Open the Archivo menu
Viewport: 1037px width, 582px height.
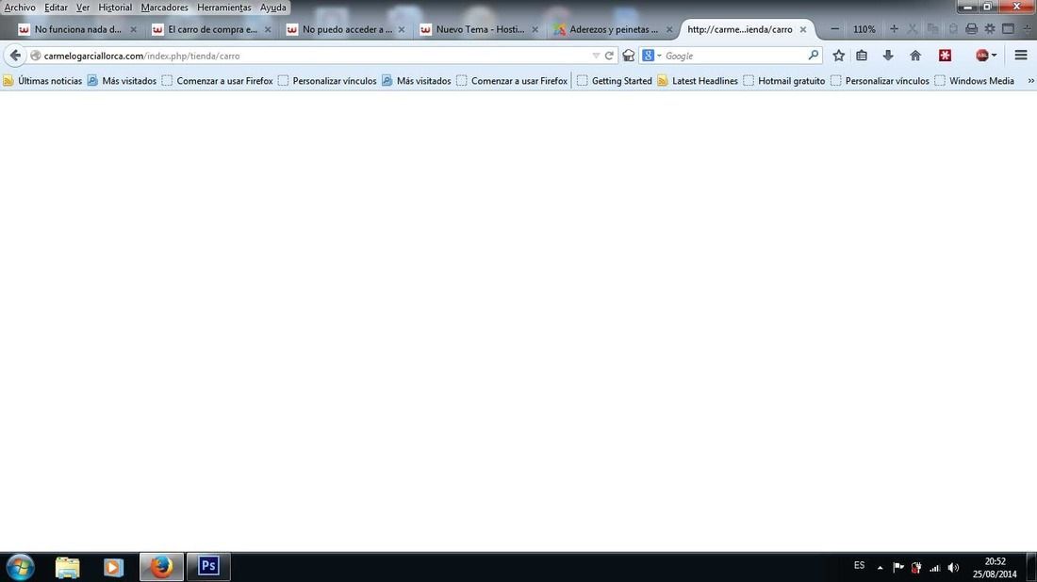20,8
